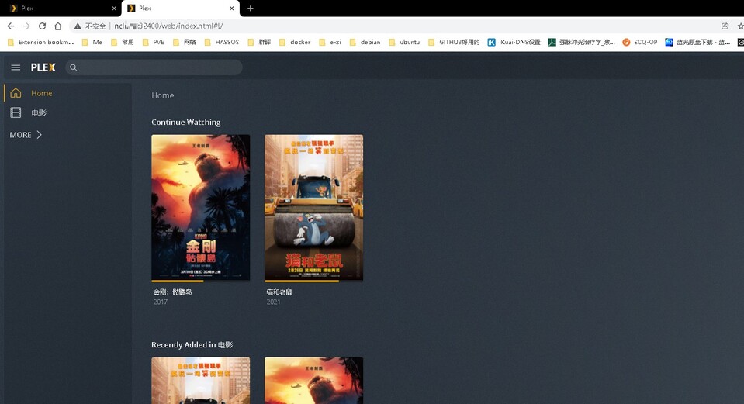Click the PLEX logo
Image resolution: width=744 pixels, height=404 pixels.
[x=43, y=67]
